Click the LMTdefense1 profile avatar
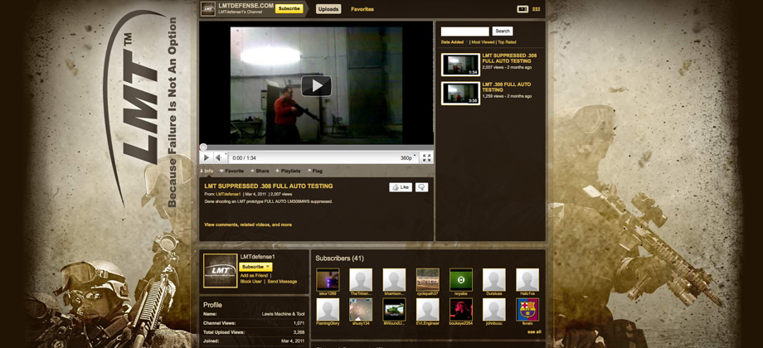 (221, 271)
